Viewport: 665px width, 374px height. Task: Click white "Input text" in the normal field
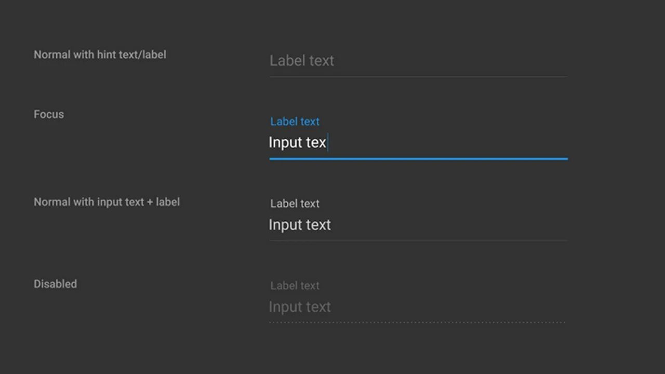(300, 225)
